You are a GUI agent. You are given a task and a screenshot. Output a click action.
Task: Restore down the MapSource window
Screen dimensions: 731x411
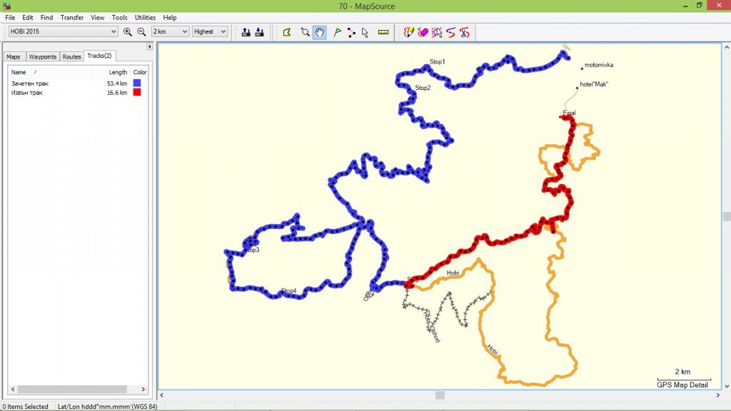pos(700,6)
